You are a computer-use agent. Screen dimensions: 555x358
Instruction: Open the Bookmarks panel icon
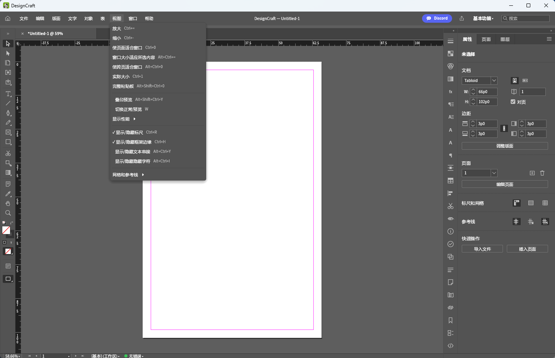click(451, 320)
